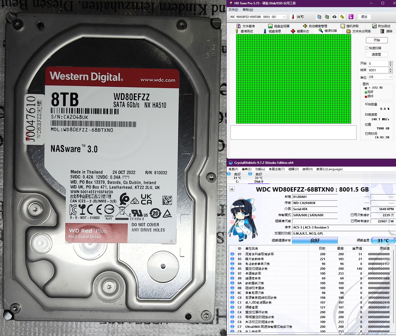396x336 pixels.
Task: Open the 佈景主題(T) theme menu
Action: 277,169
